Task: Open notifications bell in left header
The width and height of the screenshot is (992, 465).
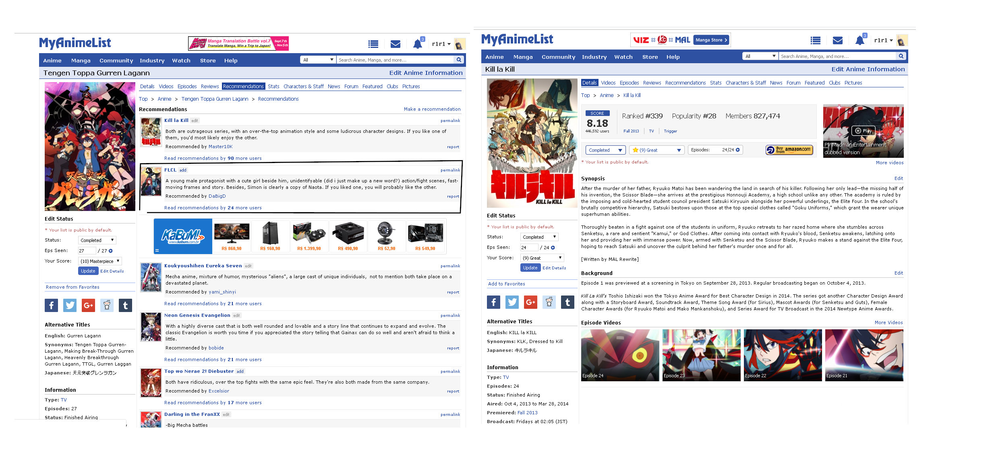Action: click(x=418, y=44)
